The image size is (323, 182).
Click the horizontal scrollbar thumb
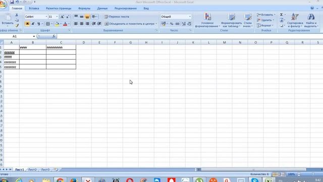(x=253, y=170)
